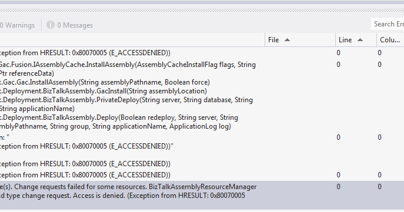Click the ApplicationLog log parameter line
This screenshot has height=212, width=404.
tap(115, 126)
